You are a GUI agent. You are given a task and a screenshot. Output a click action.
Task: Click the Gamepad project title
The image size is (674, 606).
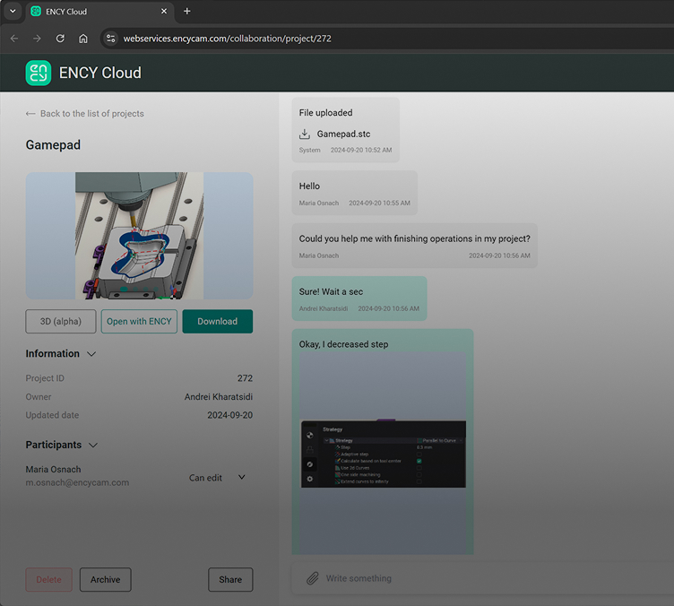point(53,145)
